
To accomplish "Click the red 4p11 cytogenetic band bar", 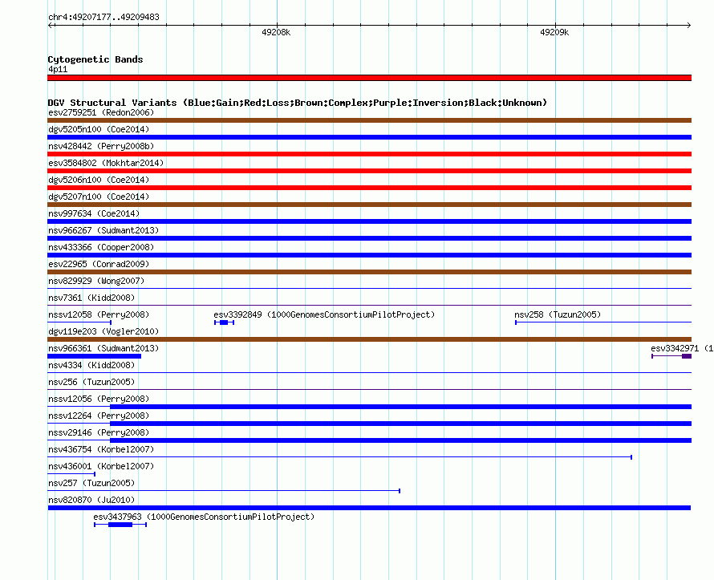I will 369,78.
